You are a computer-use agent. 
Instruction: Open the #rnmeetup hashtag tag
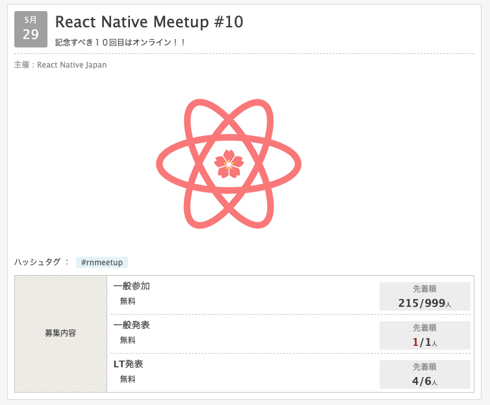pyautogui.click(x=102, y=262)
